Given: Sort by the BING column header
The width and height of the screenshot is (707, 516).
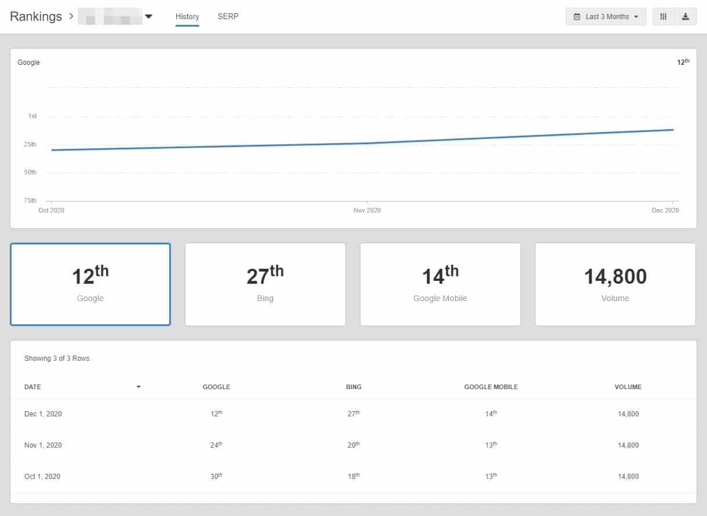Looking at the screenshot, I should (353, 387).
